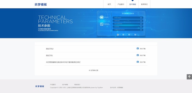
Task: Open the footer 联系我们 link
Action: (x=77, y=84)
